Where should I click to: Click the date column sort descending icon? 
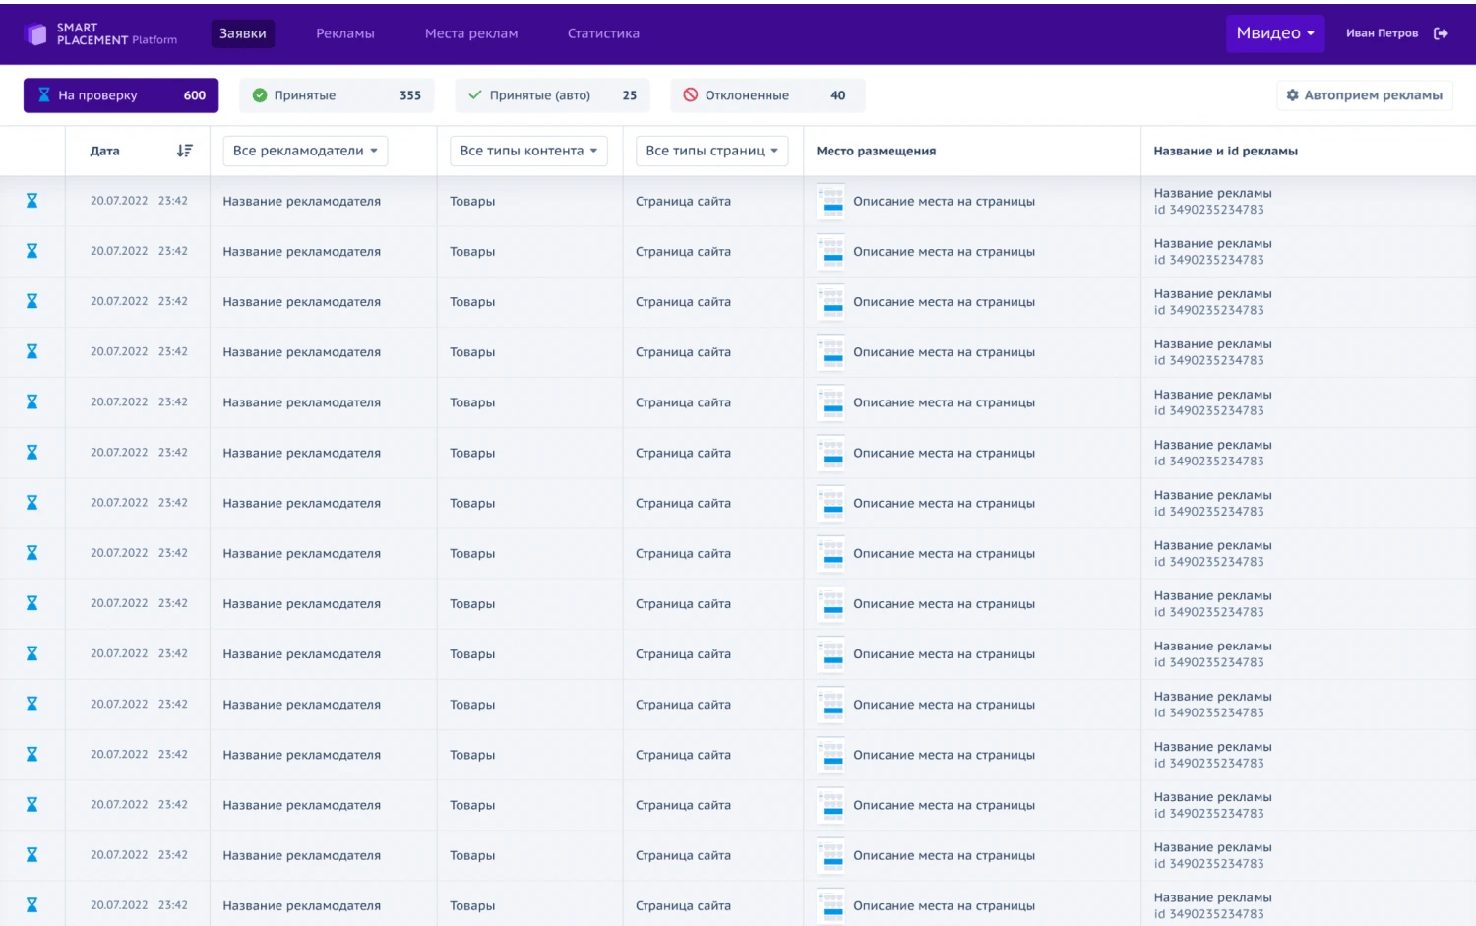(x=184, y=151)
